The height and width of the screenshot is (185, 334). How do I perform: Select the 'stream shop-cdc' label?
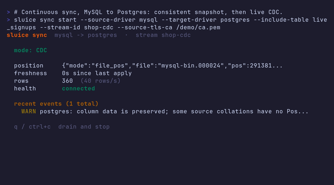pos(163,35)
